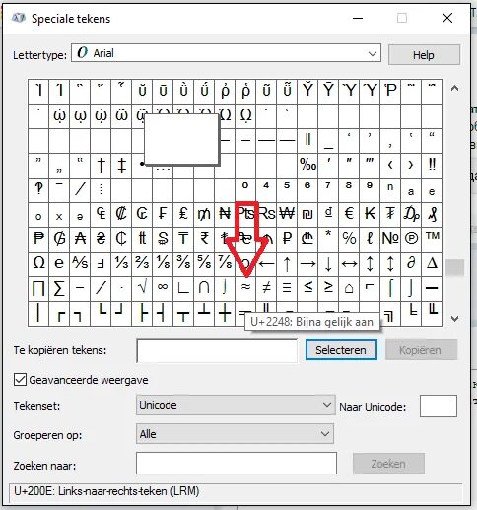
Task: Select the dong ₫ currency sign
Action: 328,214
